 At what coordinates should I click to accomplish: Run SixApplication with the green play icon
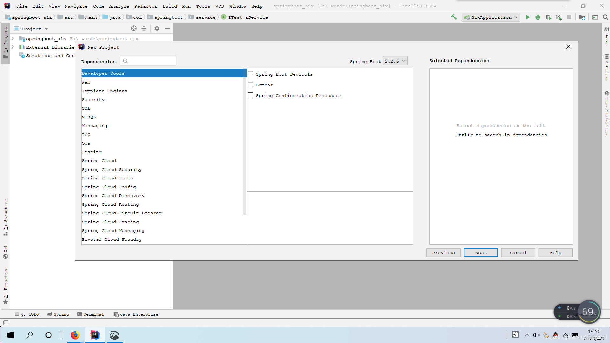click(528, 17)
